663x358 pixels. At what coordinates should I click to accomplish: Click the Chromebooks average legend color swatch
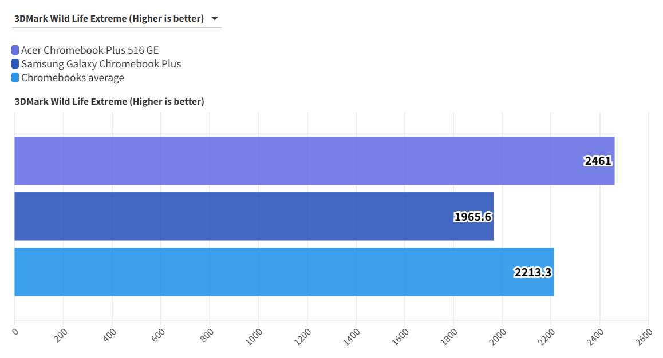(x=15, y=78)
